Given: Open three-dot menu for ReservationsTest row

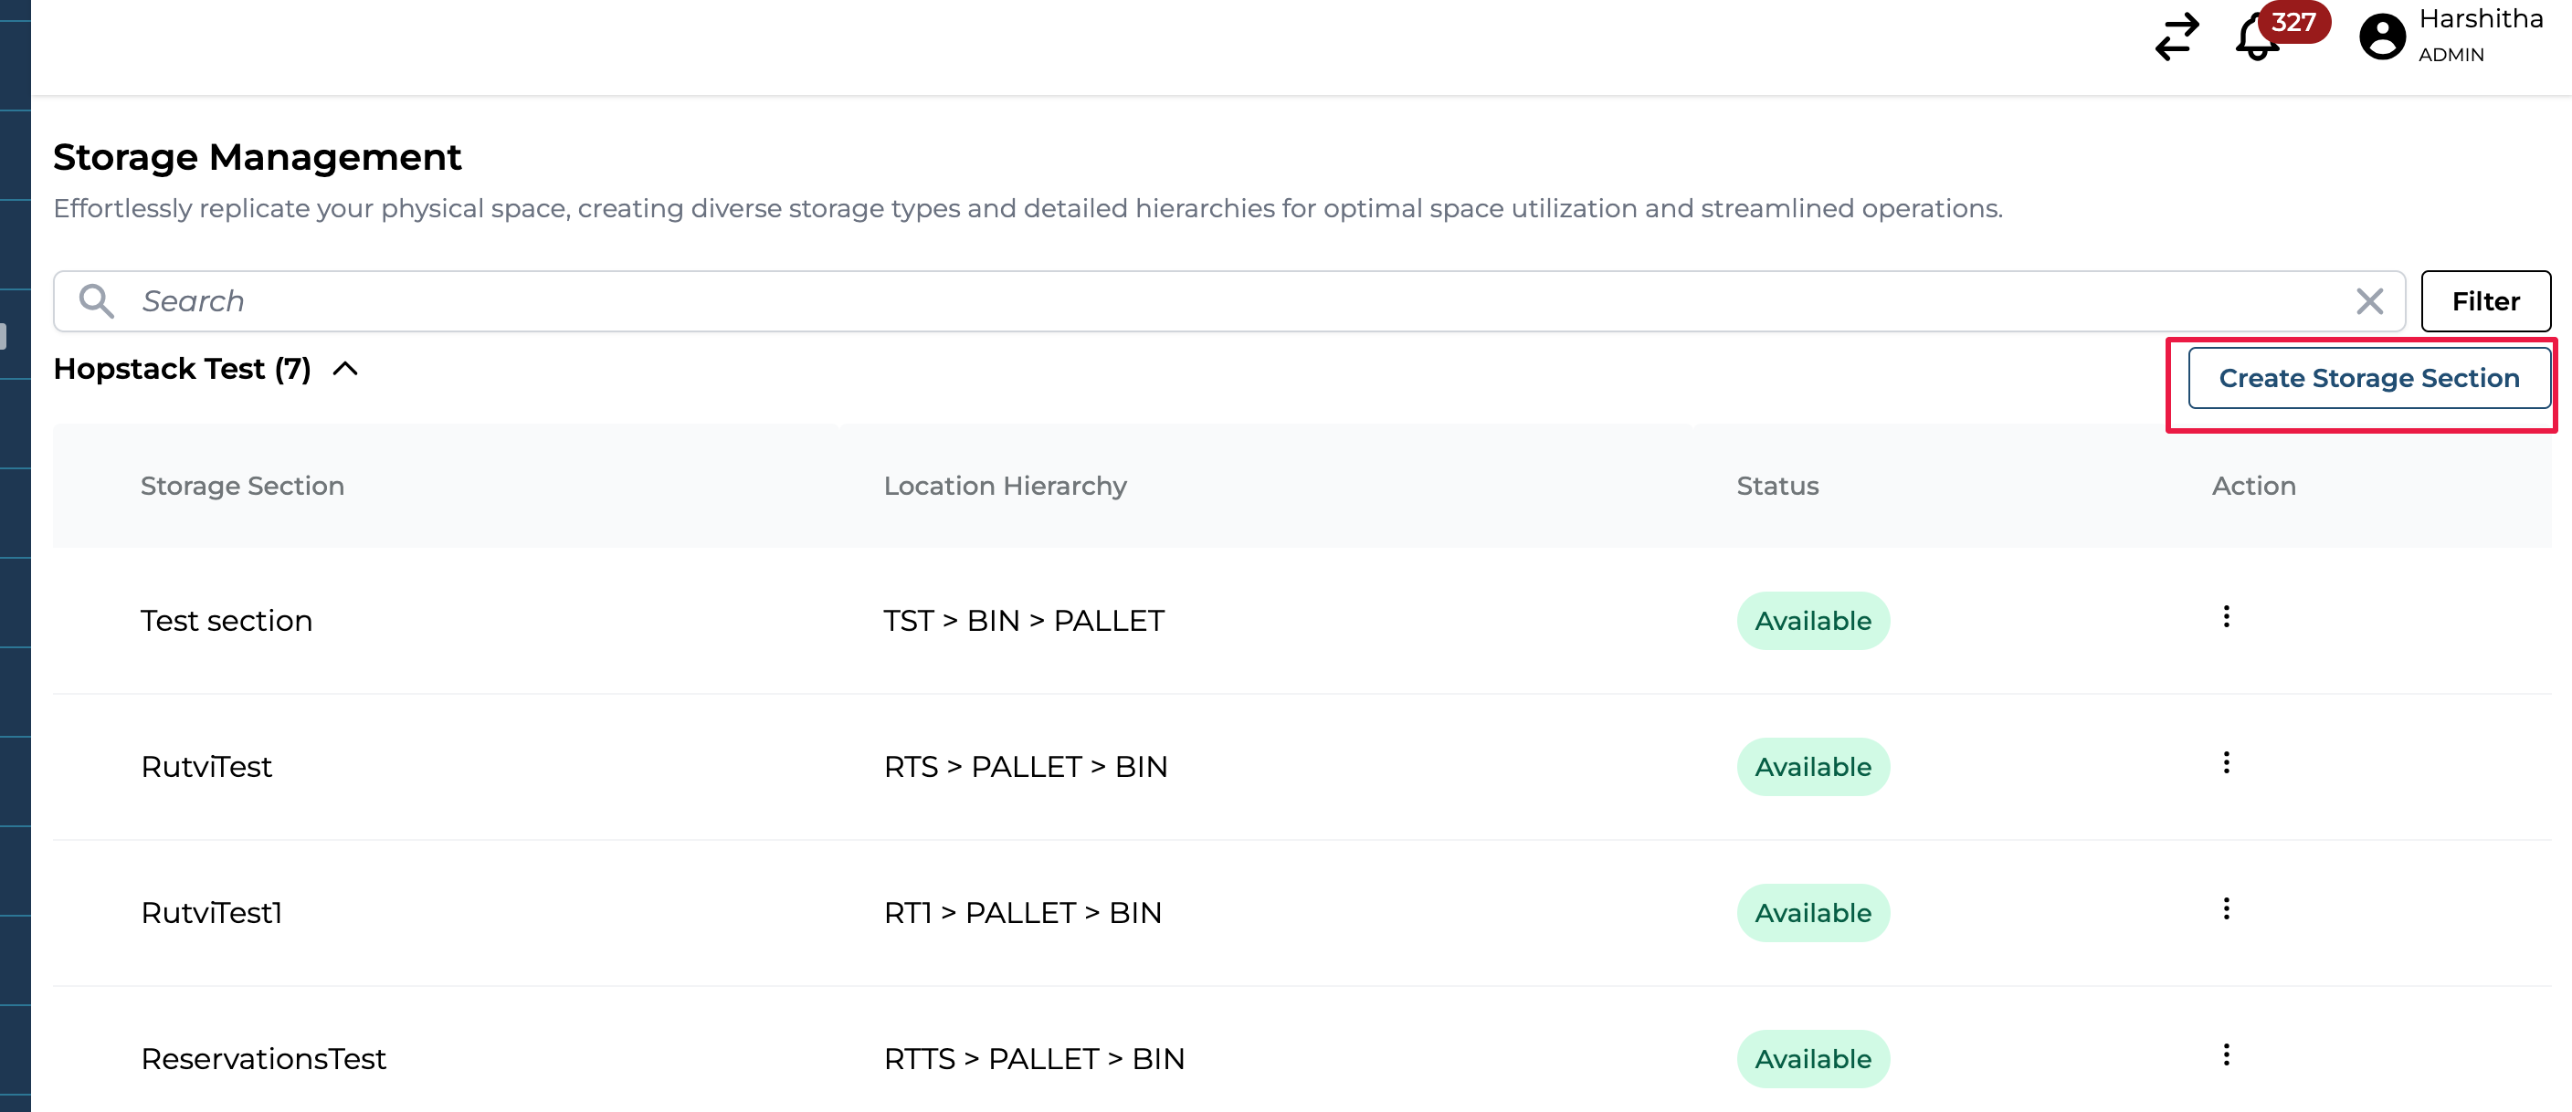Looking at the screenshot, I should pyautogui.click(x=2226, y=1055).
